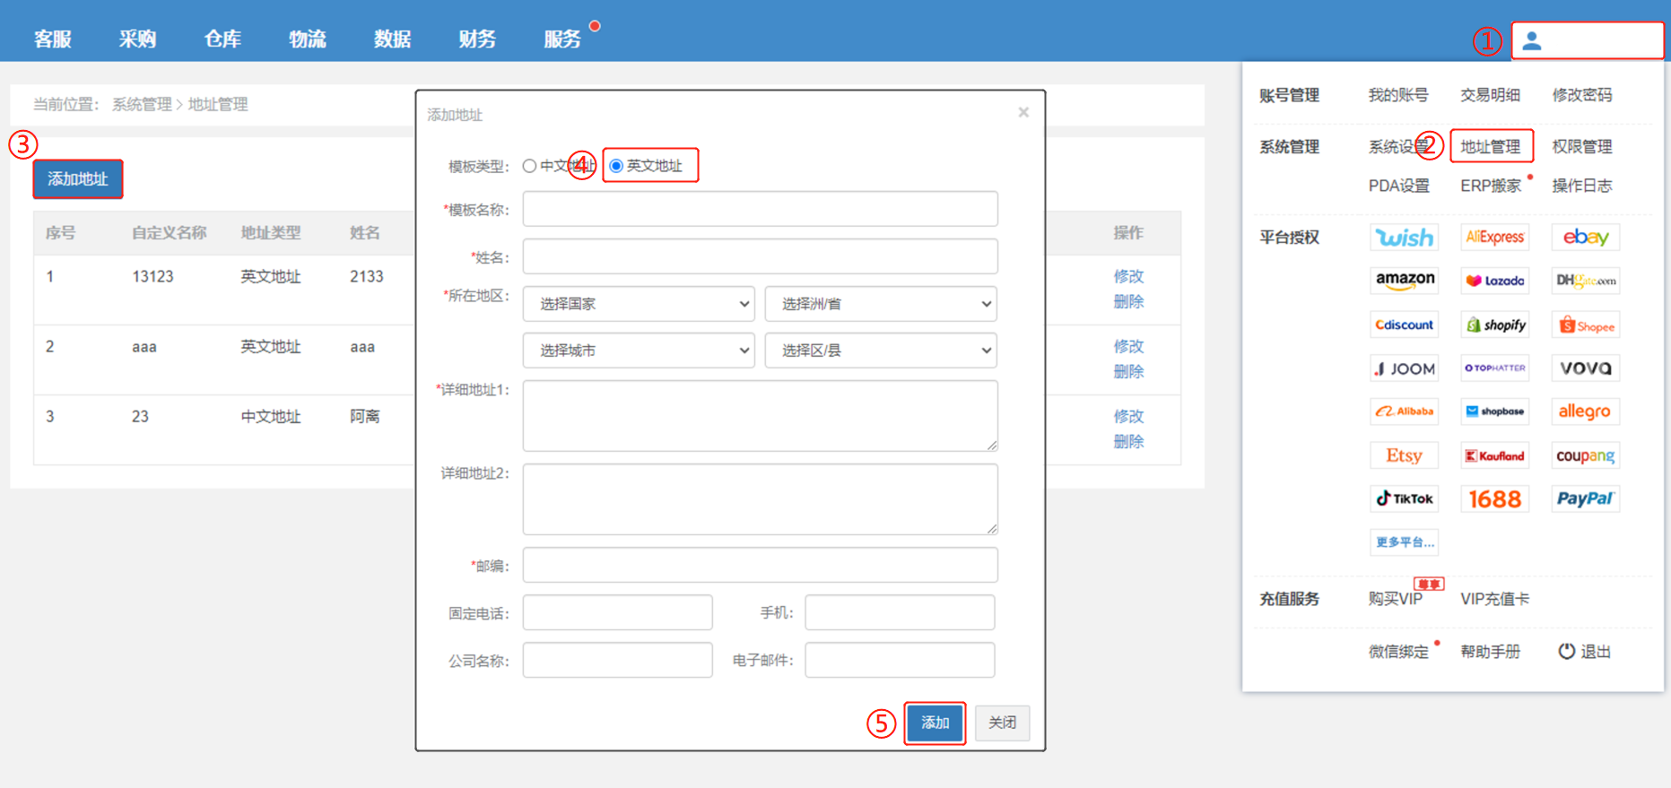Click 删除 for address row 13123
The height and width of the screenshot is (788, 1671).
coord(1128,301)
